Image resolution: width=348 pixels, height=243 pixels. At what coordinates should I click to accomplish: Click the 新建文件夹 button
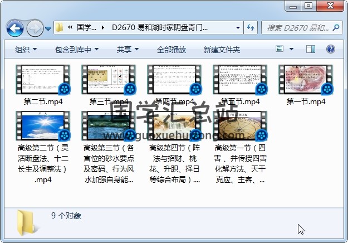(x=222, y=50)
